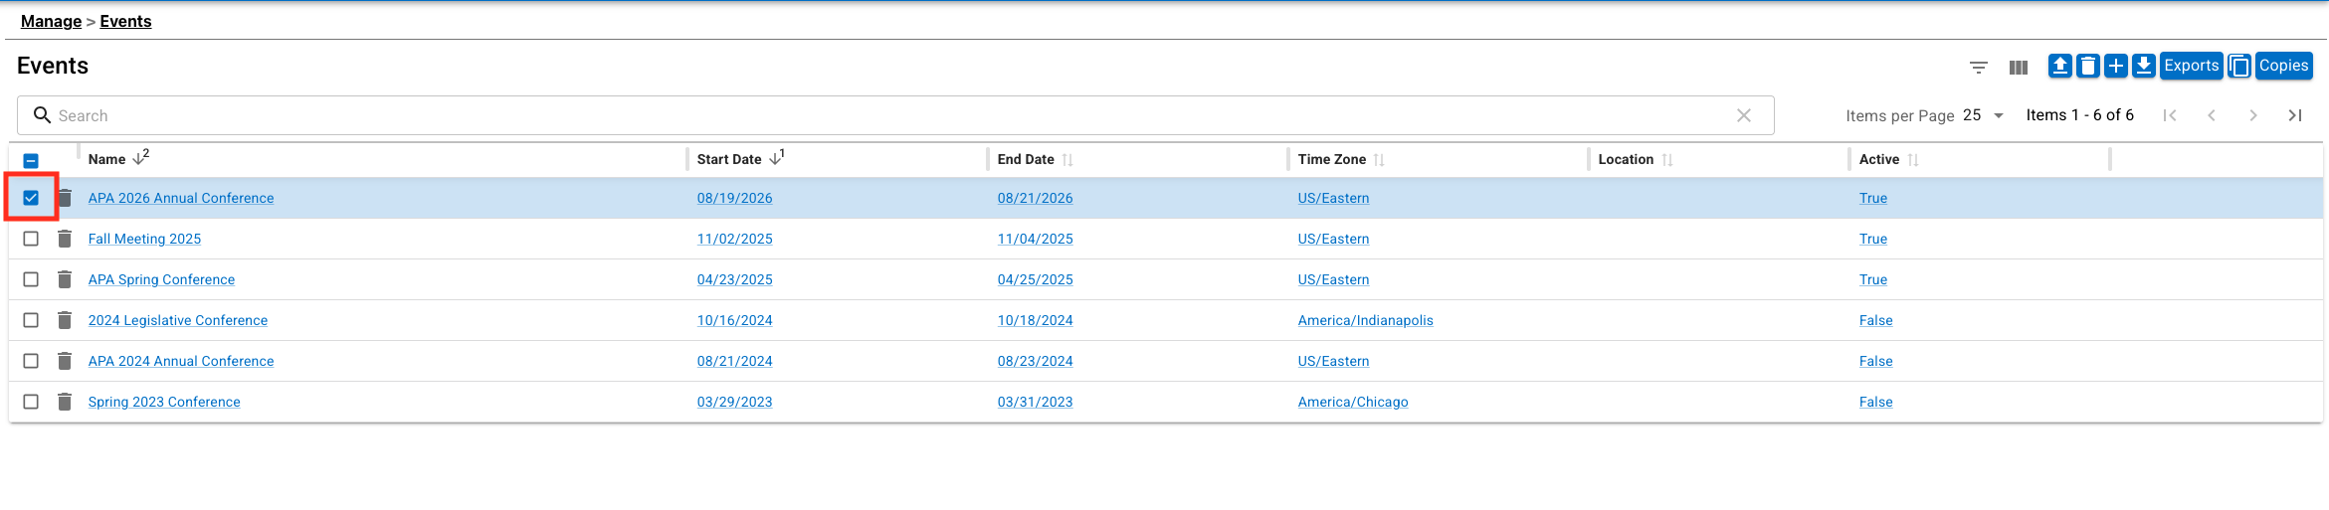Click the blue trash button in toolbar

[x=2087, y=66]
